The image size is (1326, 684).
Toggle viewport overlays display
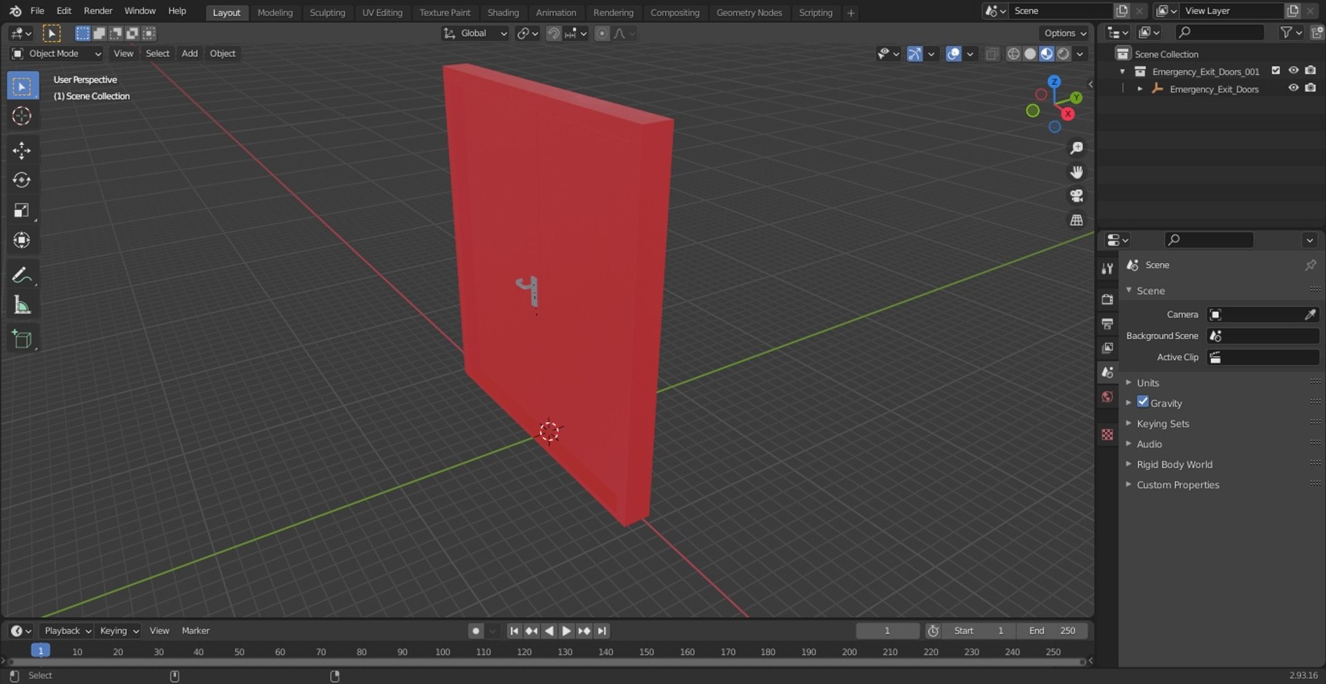(953, 54)
